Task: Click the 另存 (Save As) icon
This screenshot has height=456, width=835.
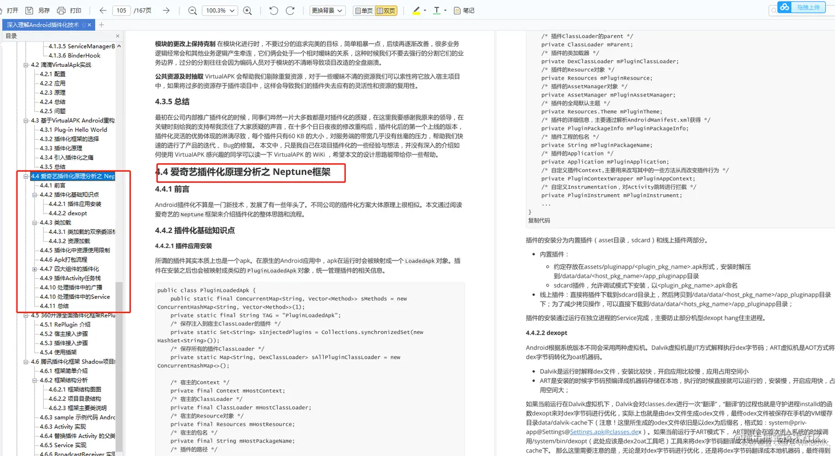Action: click(x=29, y=10)
